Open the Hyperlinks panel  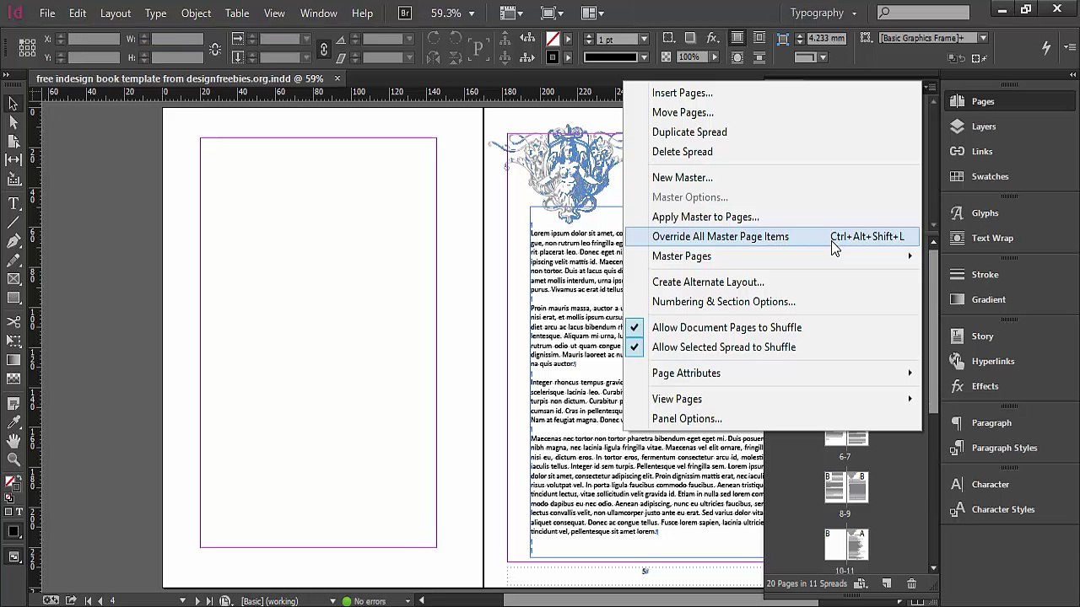coord(992,361)
